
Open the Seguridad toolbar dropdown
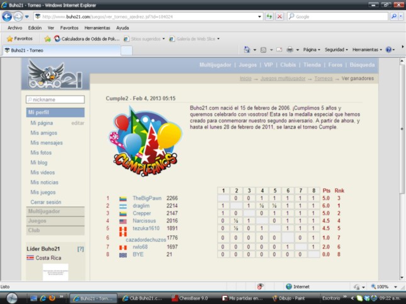(x=336, y=50)
